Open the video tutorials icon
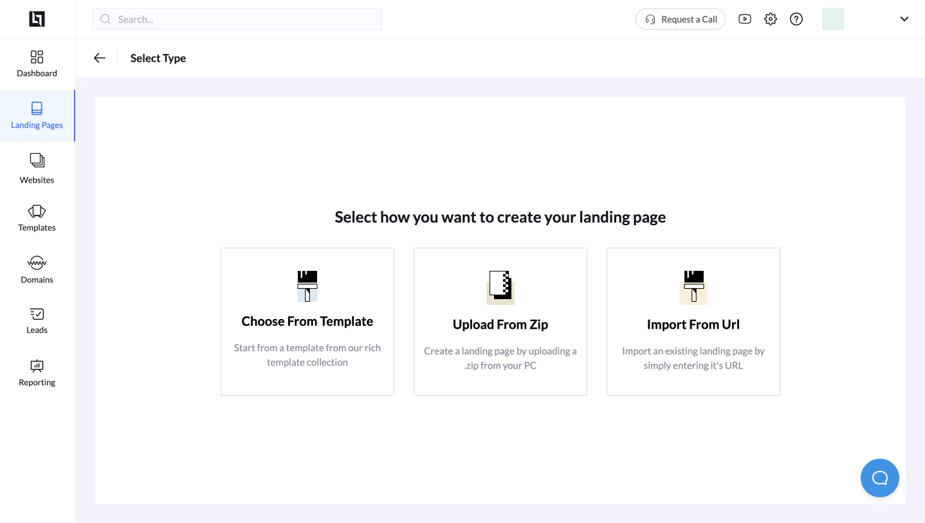 click(744, 19)
